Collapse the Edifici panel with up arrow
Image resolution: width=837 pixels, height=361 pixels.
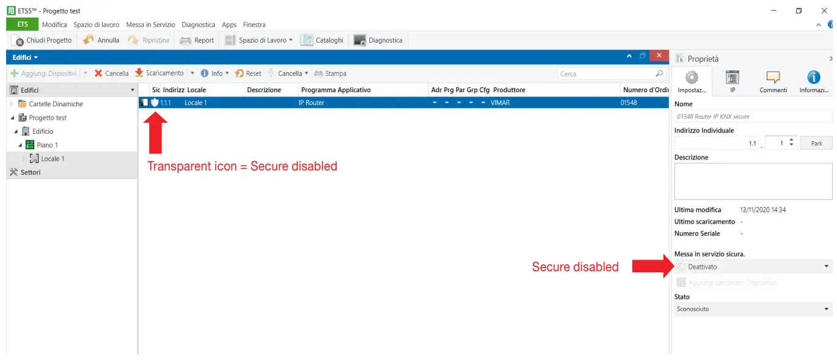click(x=629, y=56)
